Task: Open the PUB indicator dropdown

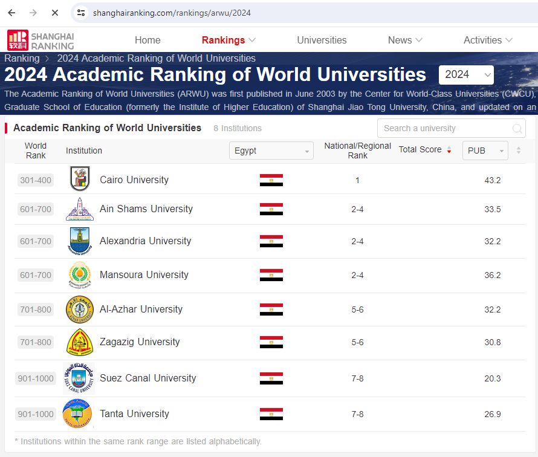Action: [x=485, y=151]
